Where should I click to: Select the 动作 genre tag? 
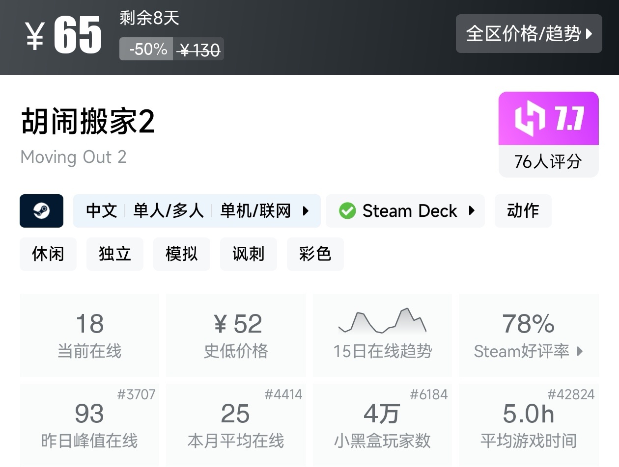523,211
